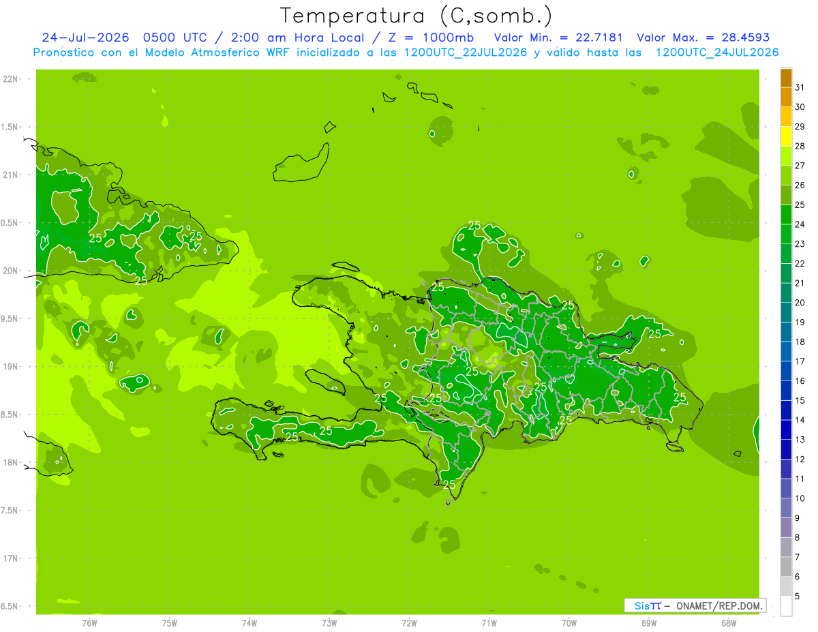Click the "74W" longitude axis label
Viewport: 818px width, 632px height.
coord(249,623)
